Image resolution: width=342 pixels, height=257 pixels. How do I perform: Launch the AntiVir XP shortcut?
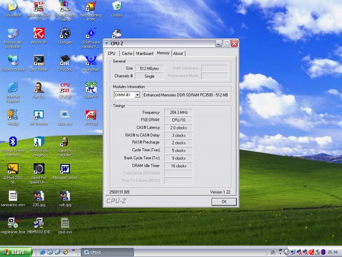[x=39, y=36]
